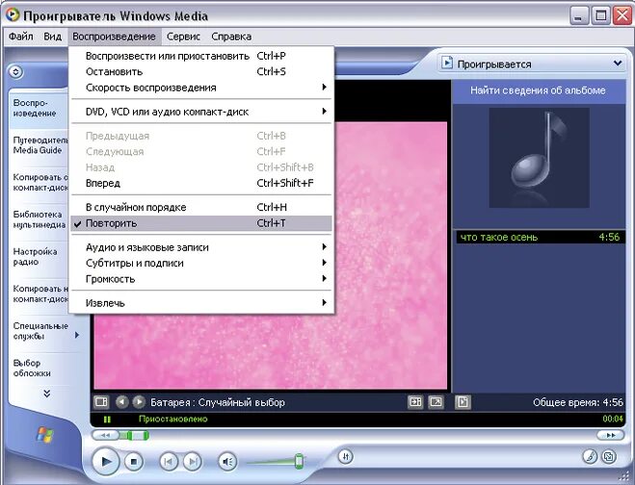Click the rewind button on the seek bar
Screen dimensions: 635x485
105,435
